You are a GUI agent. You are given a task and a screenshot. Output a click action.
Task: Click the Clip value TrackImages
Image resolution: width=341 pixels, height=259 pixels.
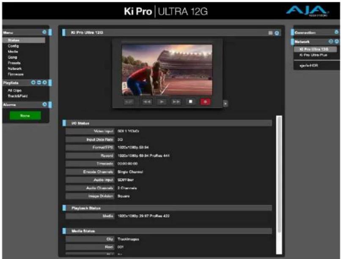[x=128, y=239]
